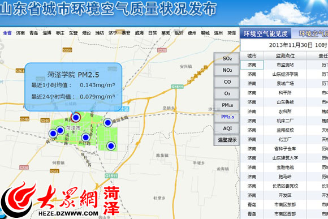Choose 济南 in the city menu
Image resolution: width=328 pixels, height=219 pixels.
[x=20, y=33]
